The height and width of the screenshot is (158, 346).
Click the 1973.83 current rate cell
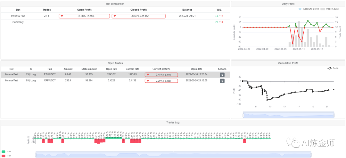pyautogui.click(x=132, y=74)
